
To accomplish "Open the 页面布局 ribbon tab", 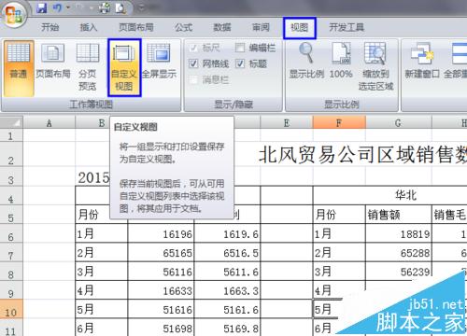I will click(x=136, y=27).
